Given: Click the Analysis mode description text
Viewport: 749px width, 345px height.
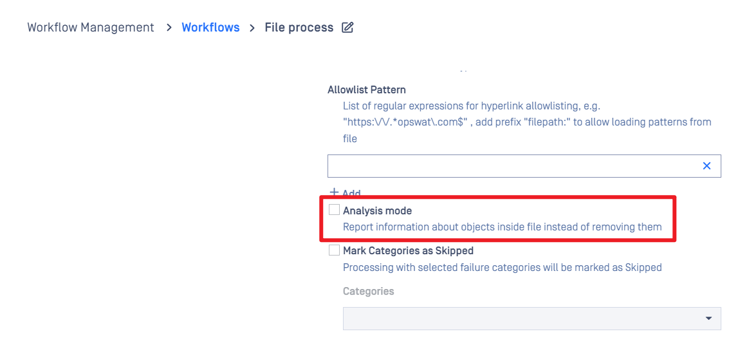Looking at the screenshot, I should coord(502,227).
